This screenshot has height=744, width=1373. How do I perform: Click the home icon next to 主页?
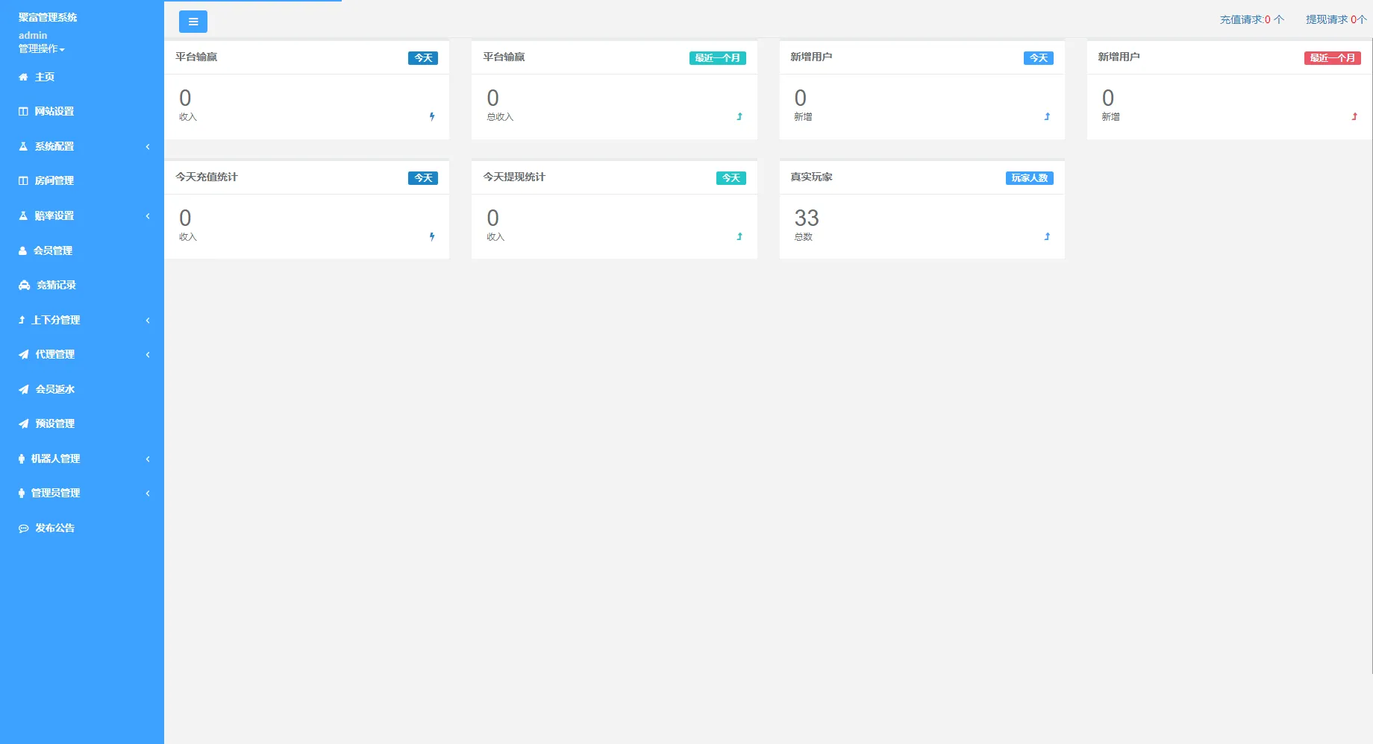(x=23, y=77)
